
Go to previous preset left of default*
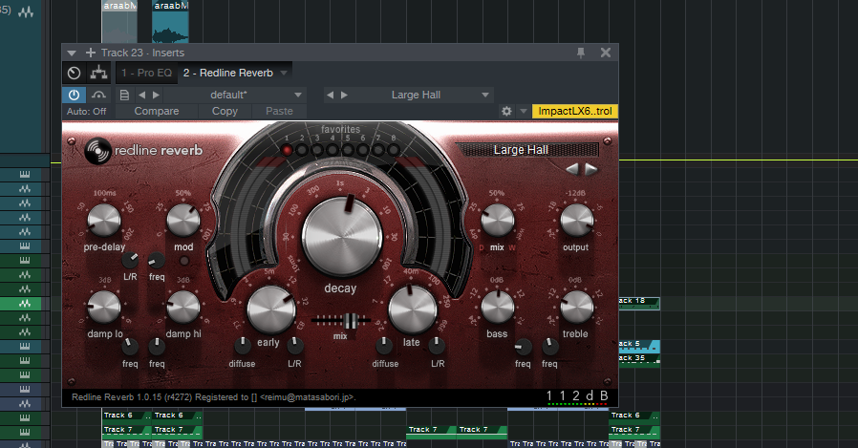coord(141,95)
